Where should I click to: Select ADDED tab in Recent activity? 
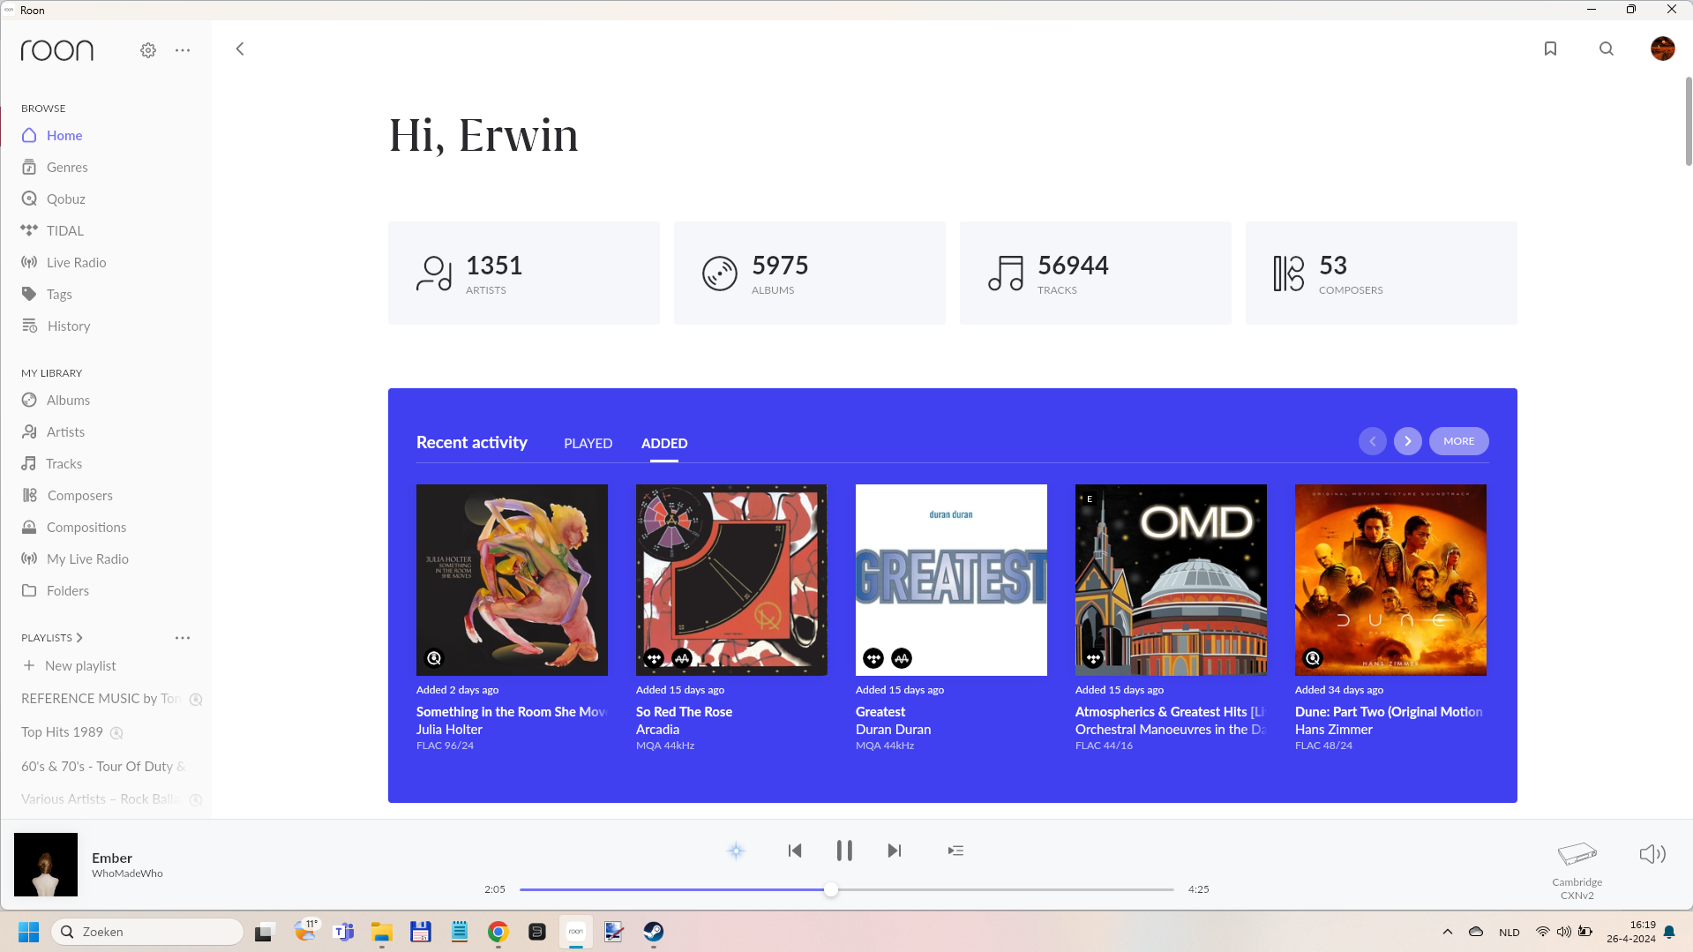[664, 443]
